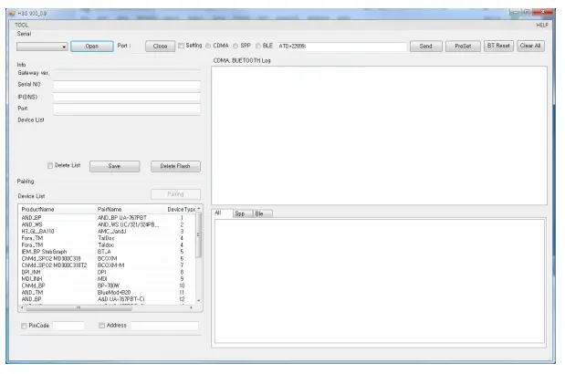Expand the serial port combo box

pos(42,47)
